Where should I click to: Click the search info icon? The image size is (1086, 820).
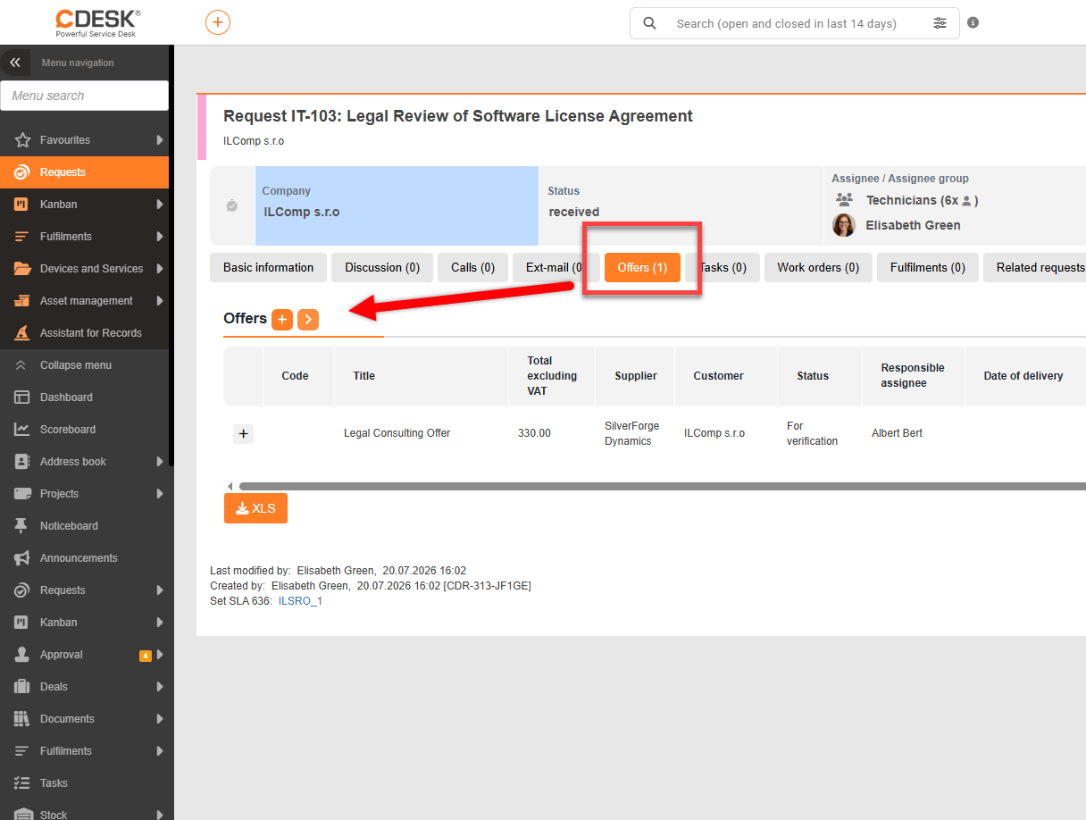pyautogui.click(x=973, y=22)
